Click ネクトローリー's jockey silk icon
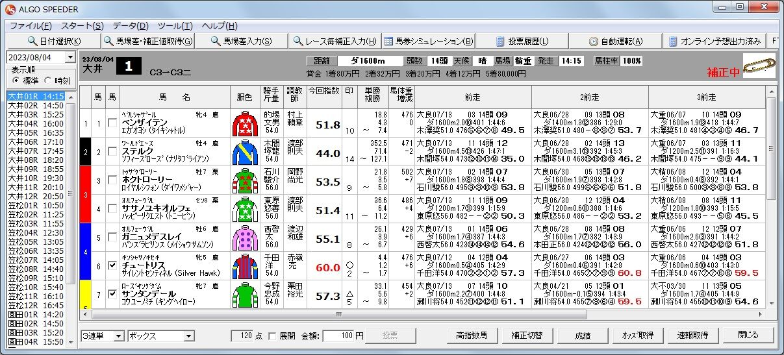 point(244,181)
